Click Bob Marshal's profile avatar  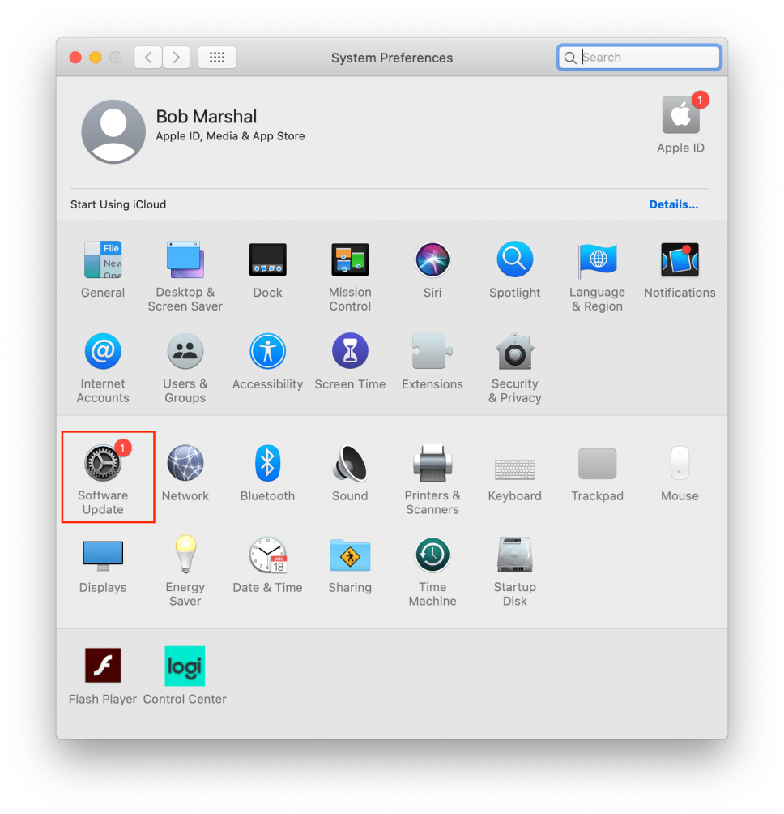[113, 131]
